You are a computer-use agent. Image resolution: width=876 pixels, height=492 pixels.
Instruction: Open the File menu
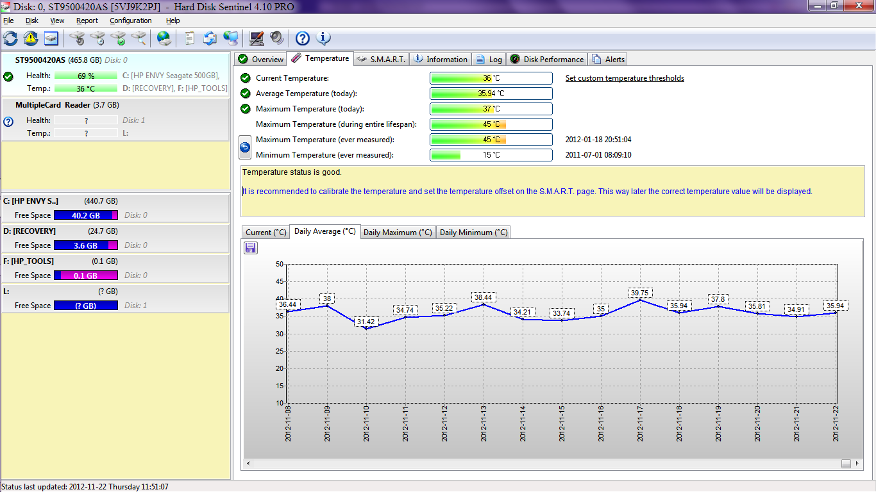8,20
